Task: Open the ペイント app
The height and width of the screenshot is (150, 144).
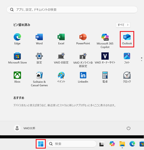Action: (61, 77)
